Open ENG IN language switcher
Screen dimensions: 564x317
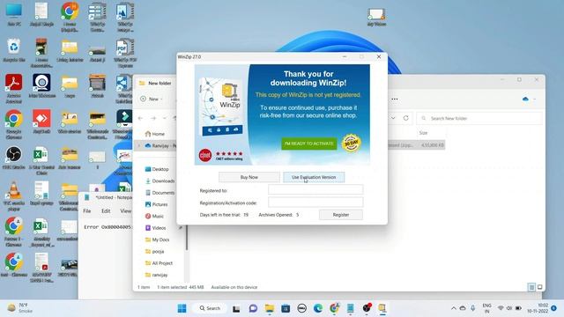(487, 308)
